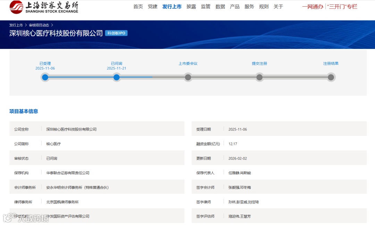Open the 服务 menu item
Image resolution: width=375 pixels, height=225 pixels.
[x=249, y=7]
